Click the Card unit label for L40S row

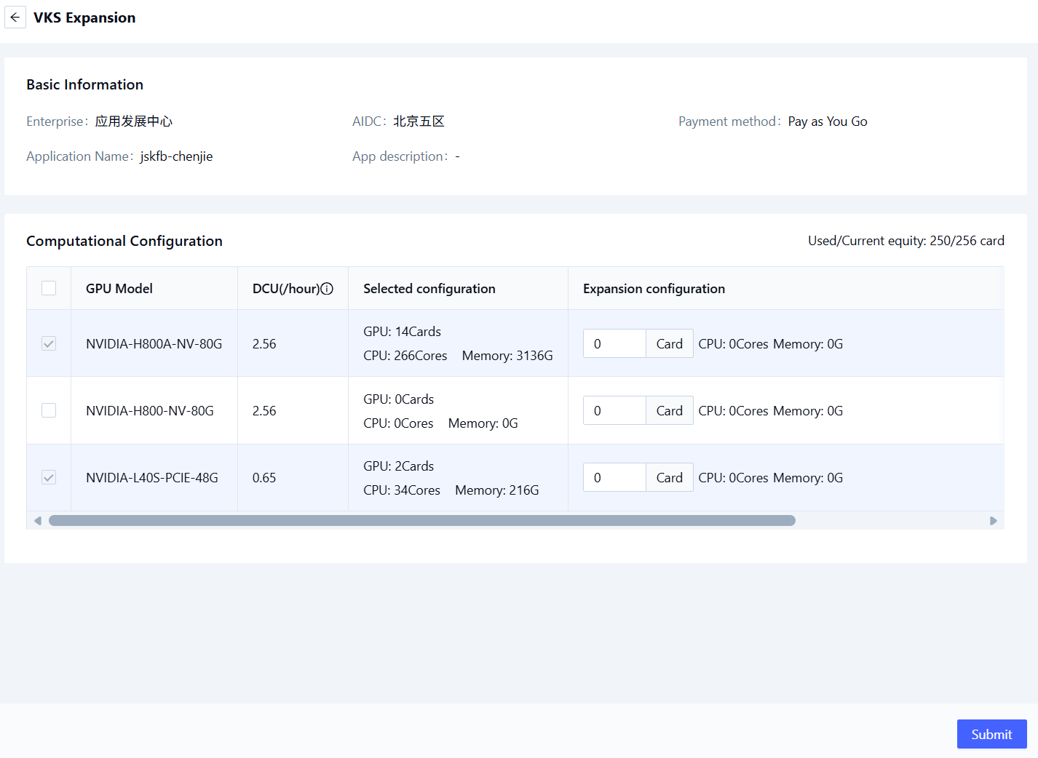click(669, 478)
